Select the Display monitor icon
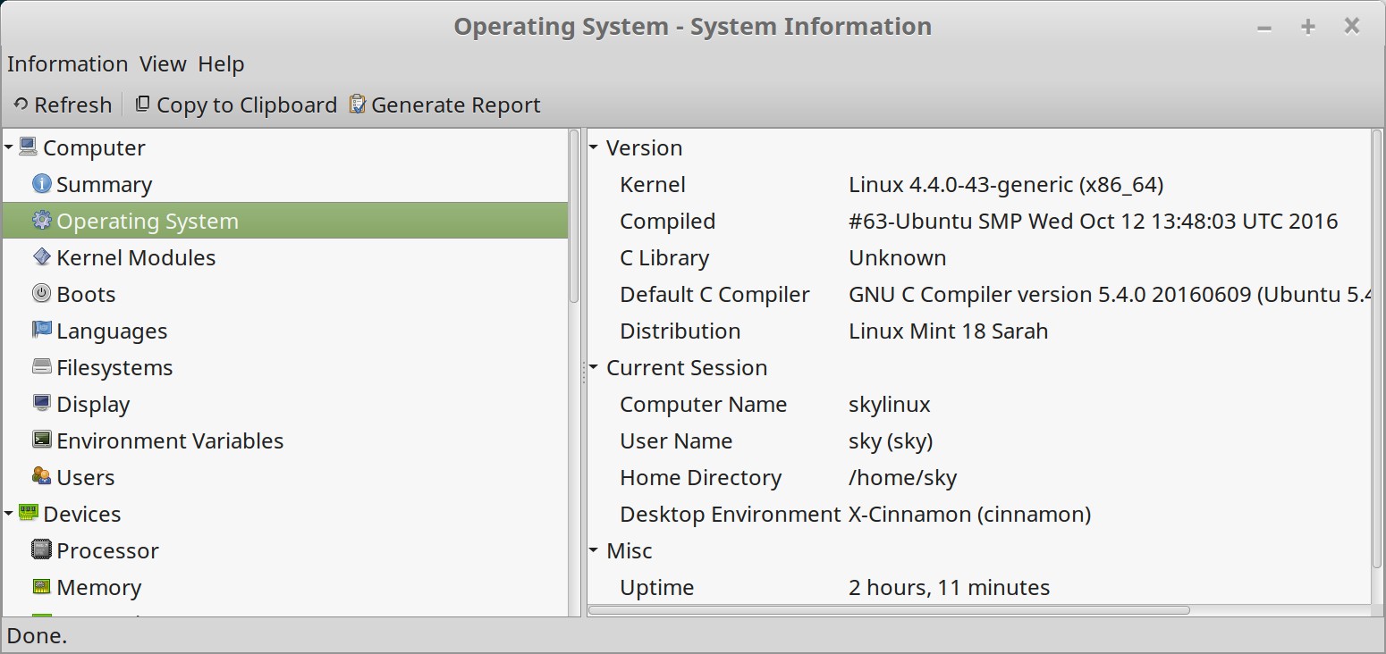The width and height of the screenshot is (1386, 654). tap(41, 404)
